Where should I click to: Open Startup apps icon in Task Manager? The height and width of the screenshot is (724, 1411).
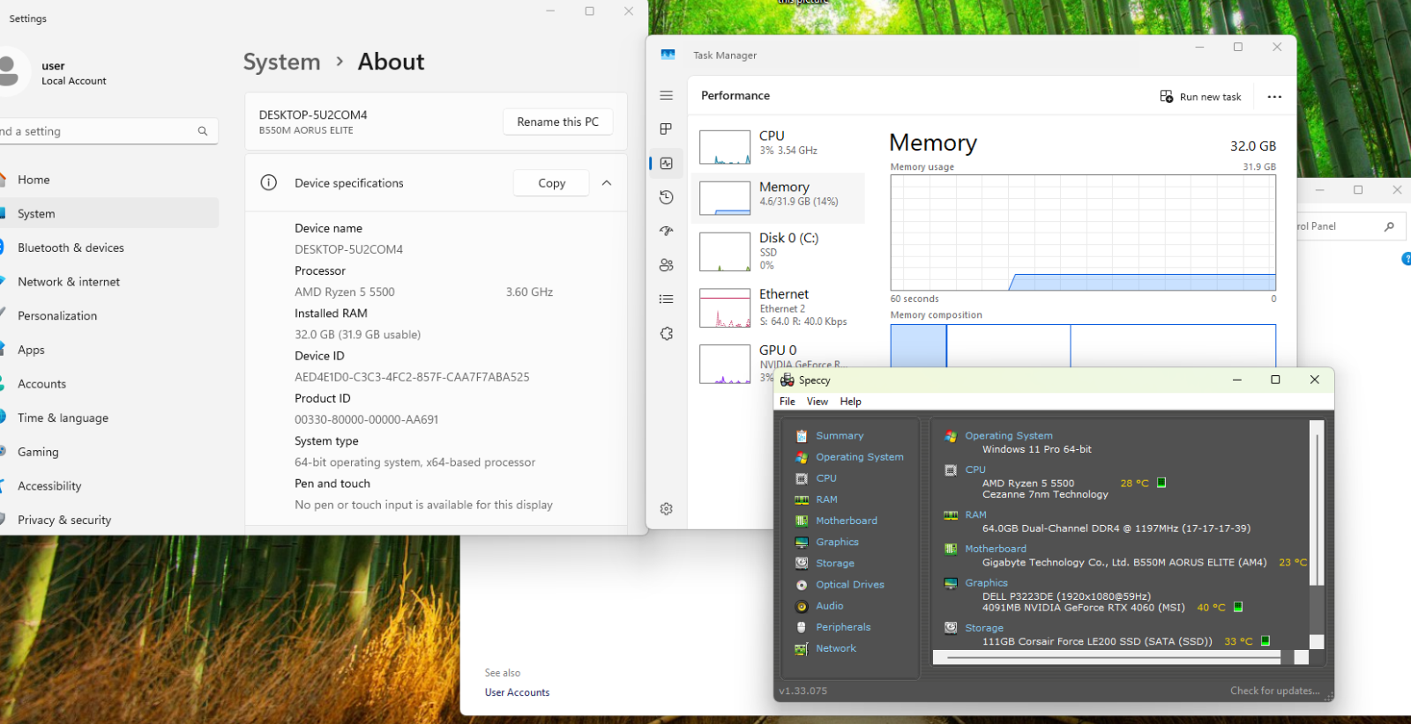pos(667,231)
